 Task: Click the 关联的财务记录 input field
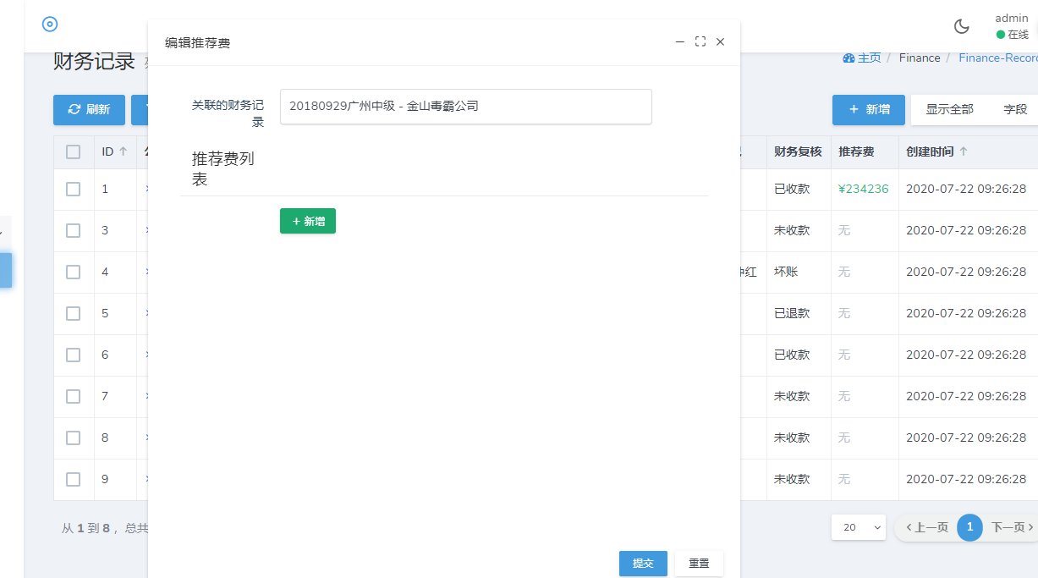pos(466,107)
